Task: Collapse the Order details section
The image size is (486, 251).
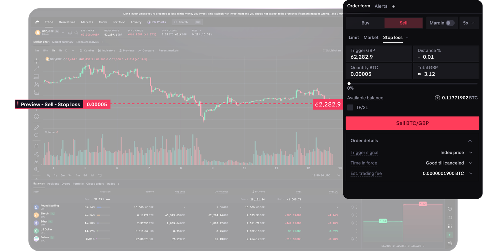Action: pos(470,141)
